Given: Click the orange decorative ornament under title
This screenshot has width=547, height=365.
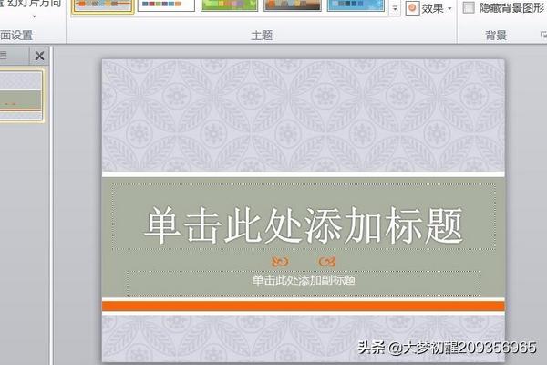Looking at the screenshot, I should point(303,262).
